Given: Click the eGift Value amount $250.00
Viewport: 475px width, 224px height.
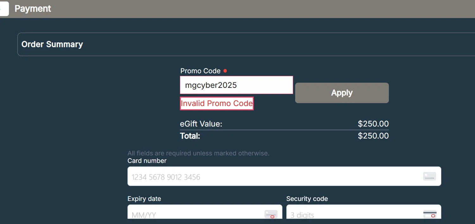Looking at the screenshot, I should 373,124.
